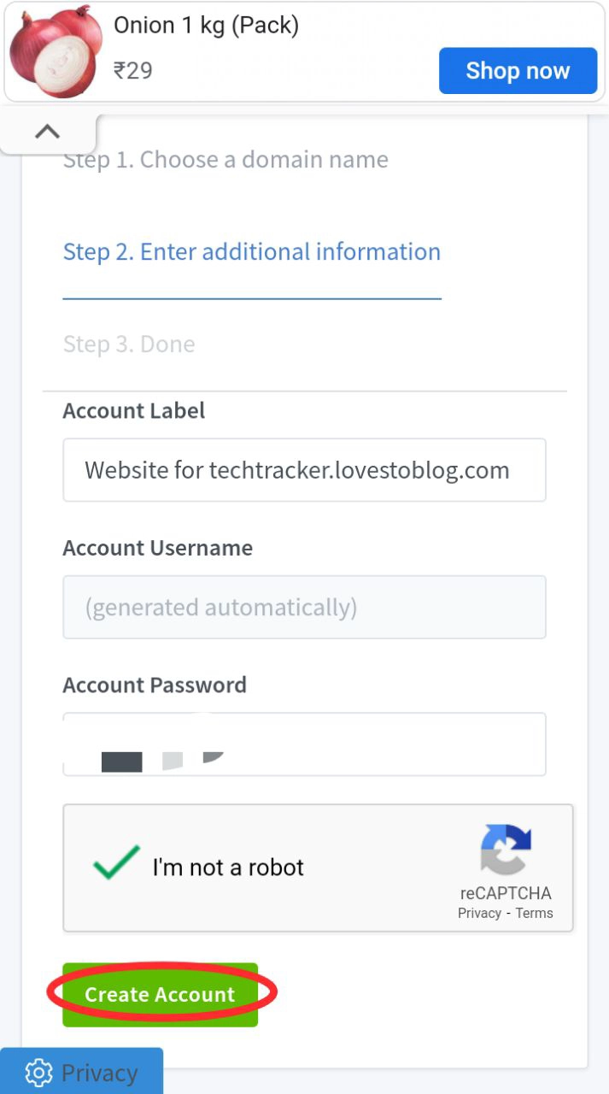Click the blue Shop now button
This screenshot has width=609, height=1094.
tap(518, 70)
